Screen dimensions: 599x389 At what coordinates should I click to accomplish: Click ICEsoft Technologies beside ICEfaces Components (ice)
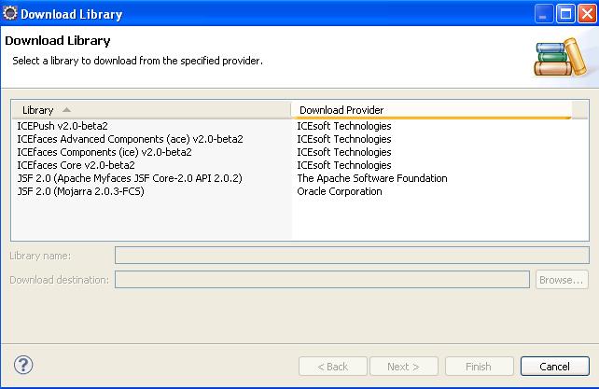(344, 152)
